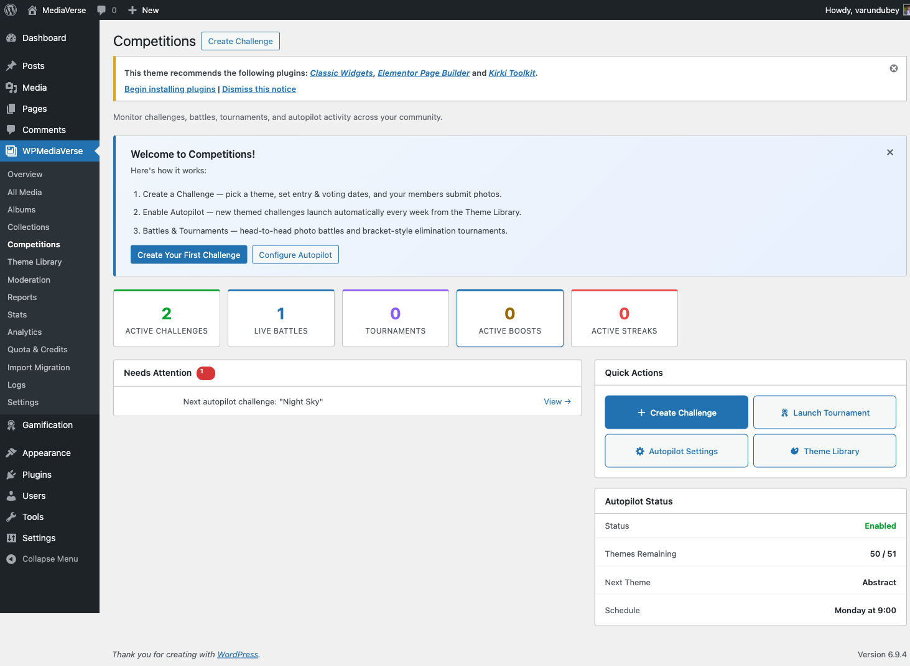Screen dimensions: 910x666
Task: Click the Begin installing plugins link
Action: pyautogui.click(x=169, y=89)
